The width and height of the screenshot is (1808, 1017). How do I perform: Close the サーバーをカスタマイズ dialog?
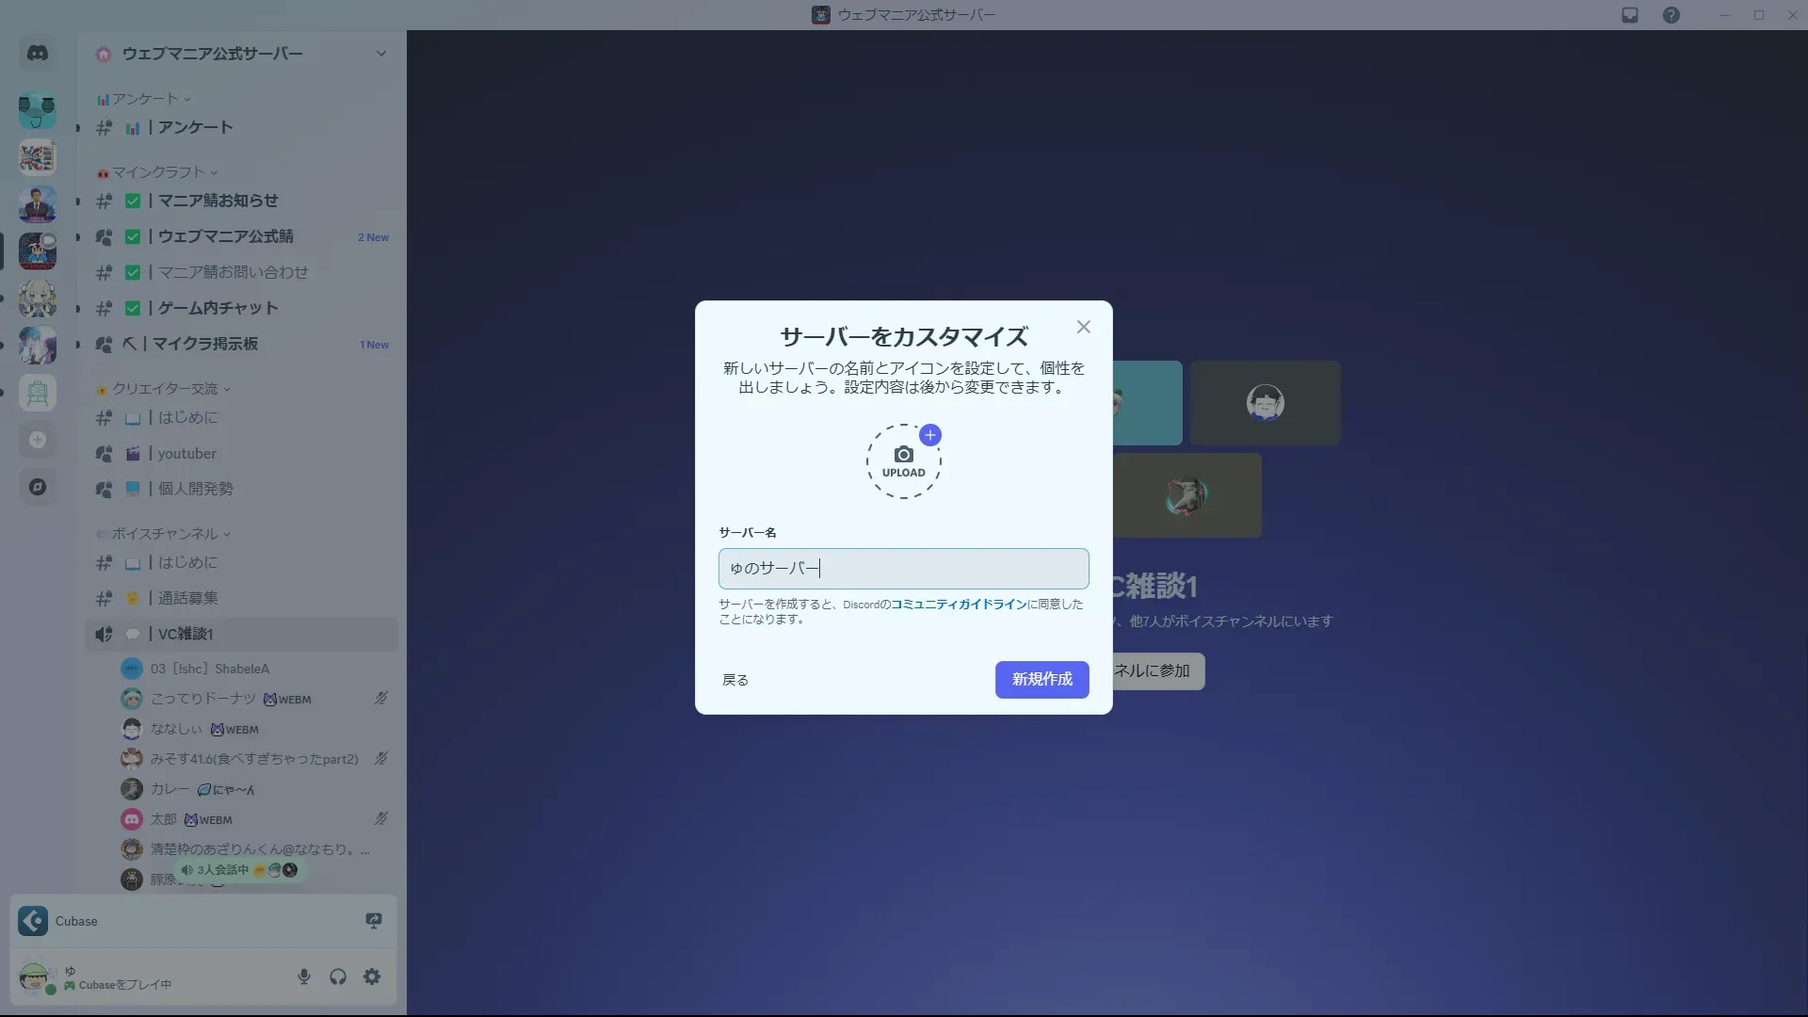(x=1084, y=327)
